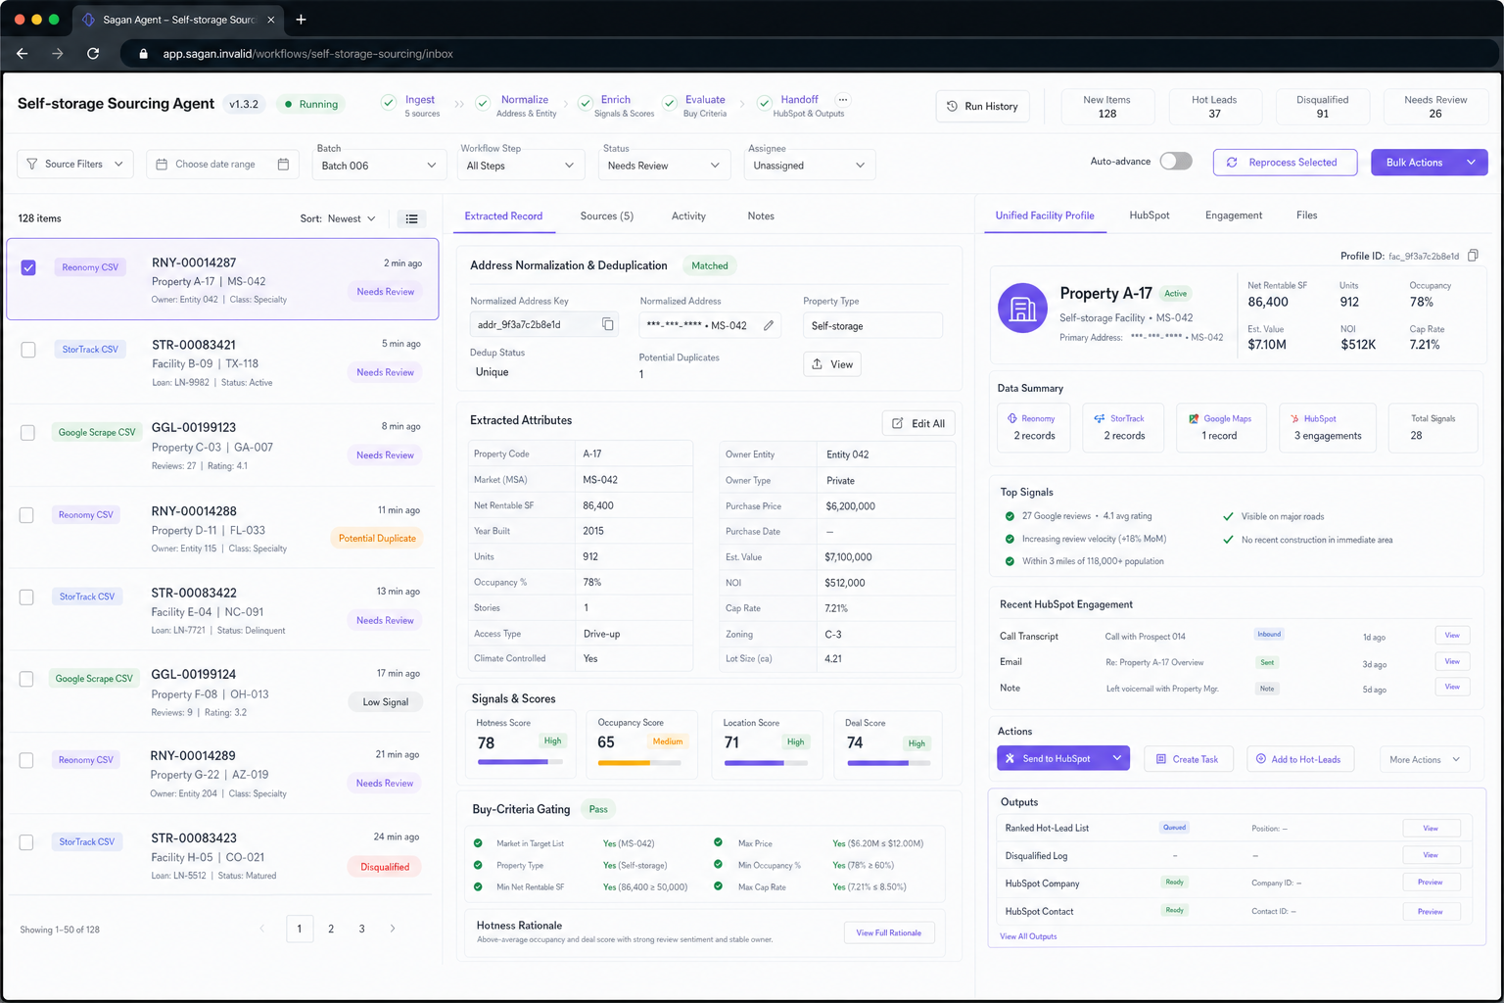The width and height of the screenshot is (1504, 1003).
Task: Click the Run History button
Action: (982, 106)
